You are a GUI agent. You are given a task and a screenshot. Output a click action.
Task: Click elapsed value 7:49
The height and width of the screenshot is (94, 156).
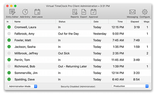pyautogui.click(x=137, y=40)
